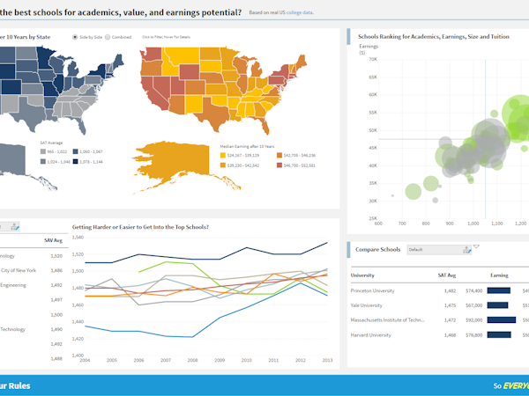Click the $76,800 earnings value
The height and width of the screenshot is (396, 529).
tap(474, 335)
